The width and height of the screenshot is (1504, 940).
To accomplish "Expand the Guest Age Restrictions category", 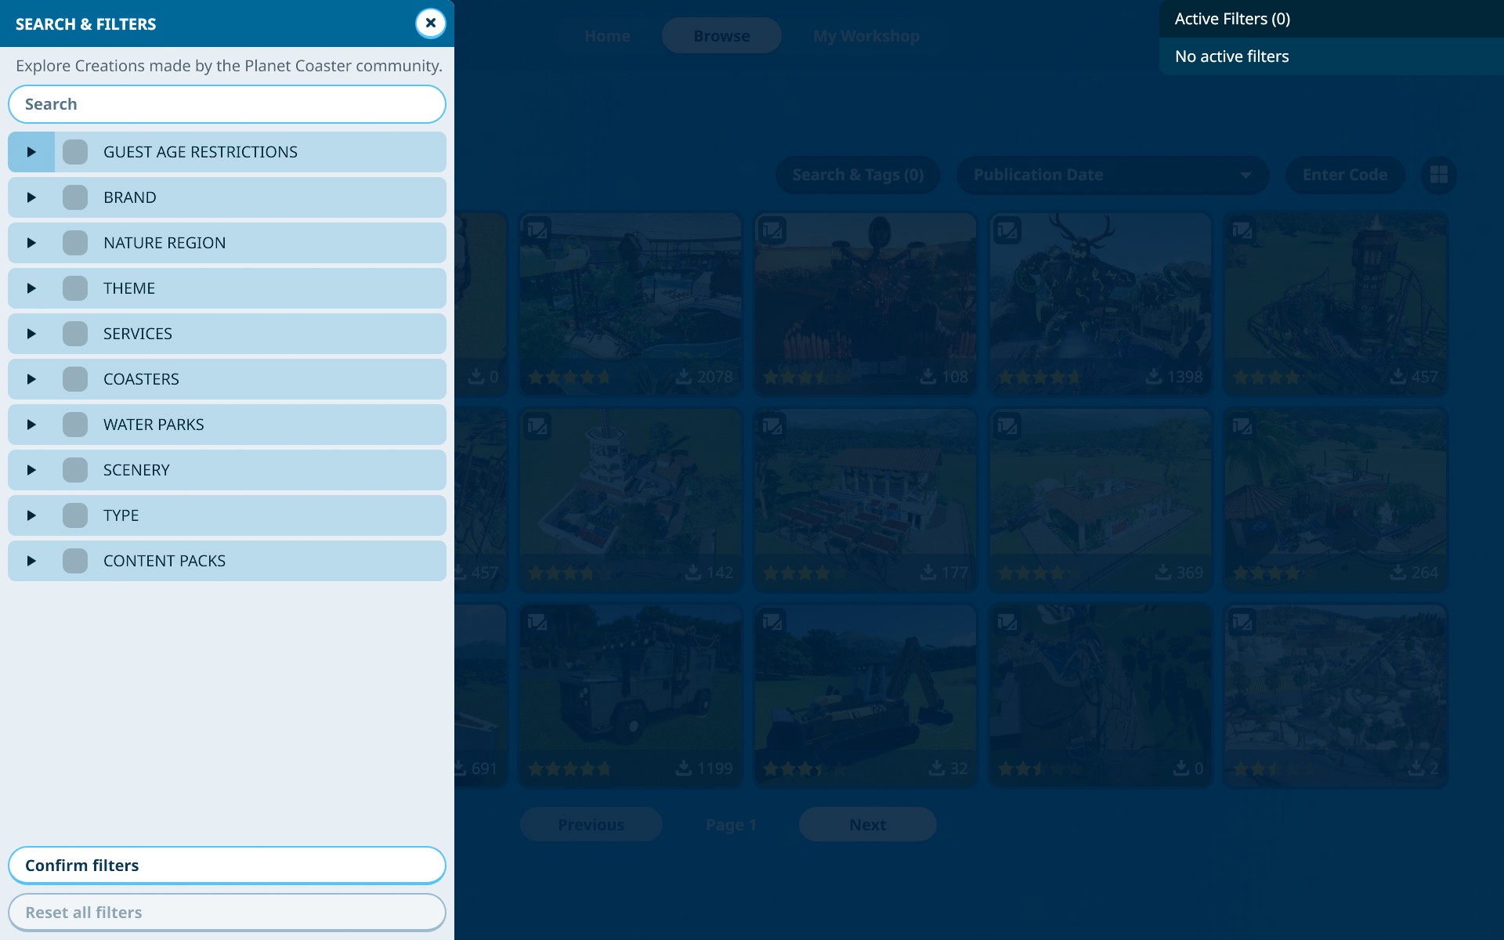I will click(x=31, y=152).
